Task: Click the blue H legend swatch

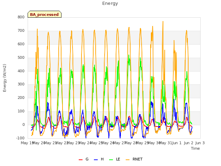Action: (x=96, y=160)
